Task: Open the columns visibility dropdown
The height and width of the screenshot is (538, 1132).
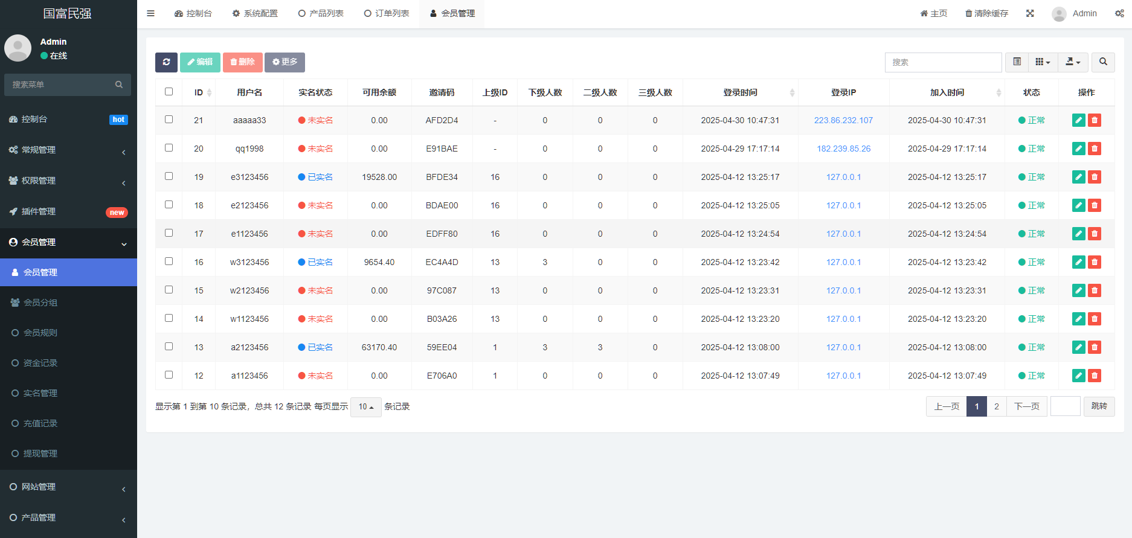Action: tap(1043, 62)
